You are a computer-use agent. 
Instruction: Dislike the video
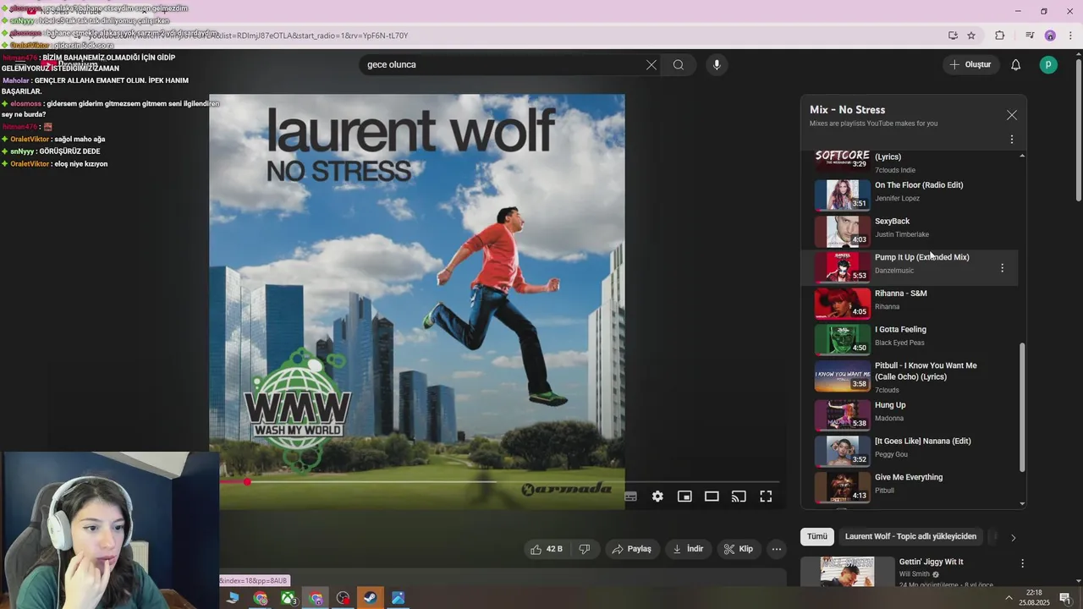coord(585,549)
